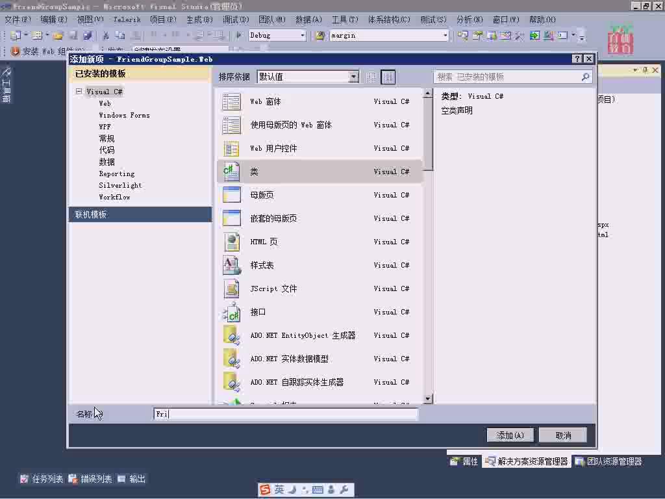Select the Reporting category

[x=117, y=174]
